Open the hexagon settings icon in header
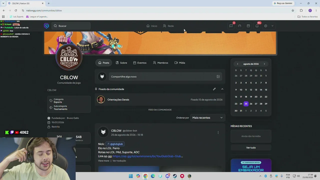Viewport: 320px width, 180px height. coord(265,26)
